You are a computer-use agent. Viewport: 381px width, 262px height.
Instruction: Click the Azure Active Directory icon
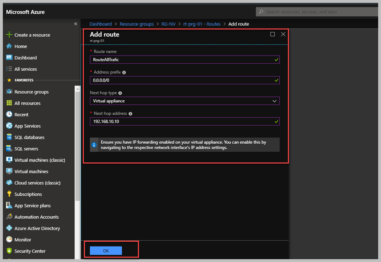click(9, 228)
